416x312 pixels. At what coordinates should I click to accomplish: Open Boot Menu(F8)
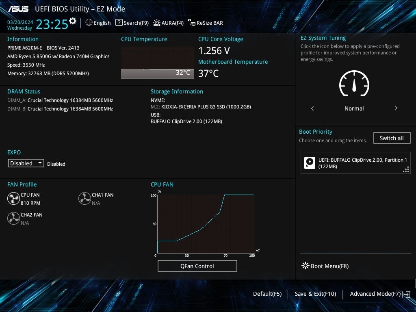(x=329, y=266)
